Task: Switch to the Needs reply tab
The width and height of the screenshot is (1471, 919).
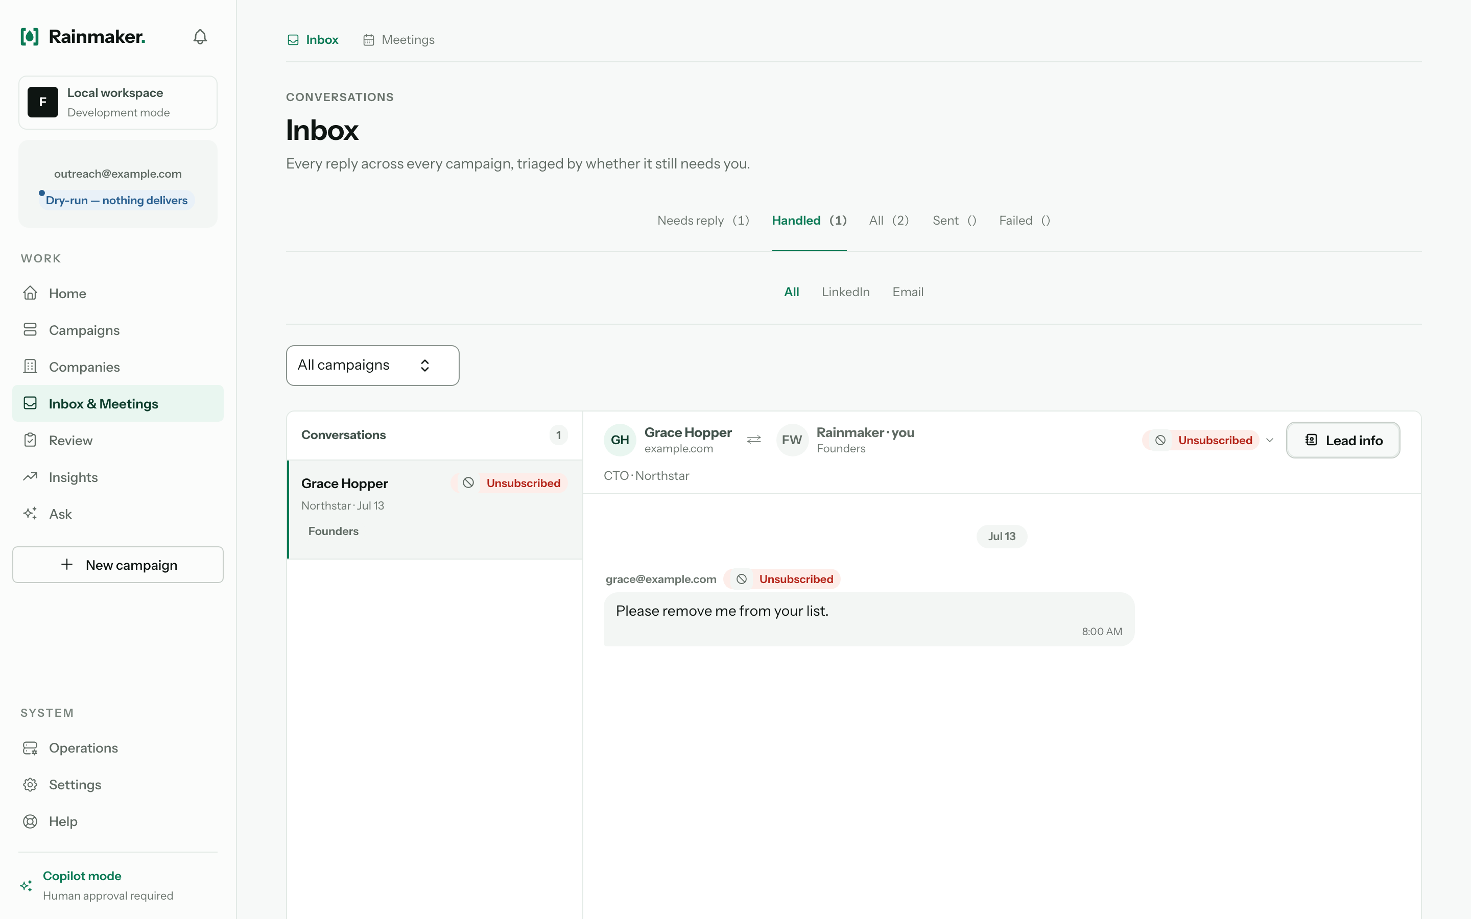Action: coord(703,221)
